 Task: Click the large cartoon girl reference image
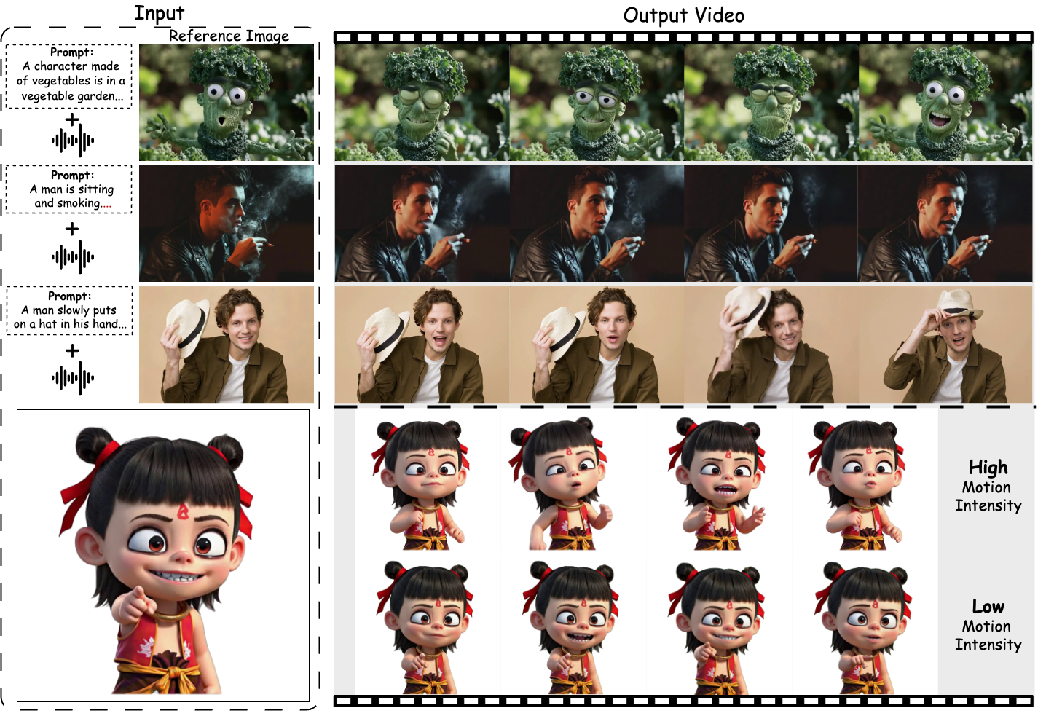(163, 556)
